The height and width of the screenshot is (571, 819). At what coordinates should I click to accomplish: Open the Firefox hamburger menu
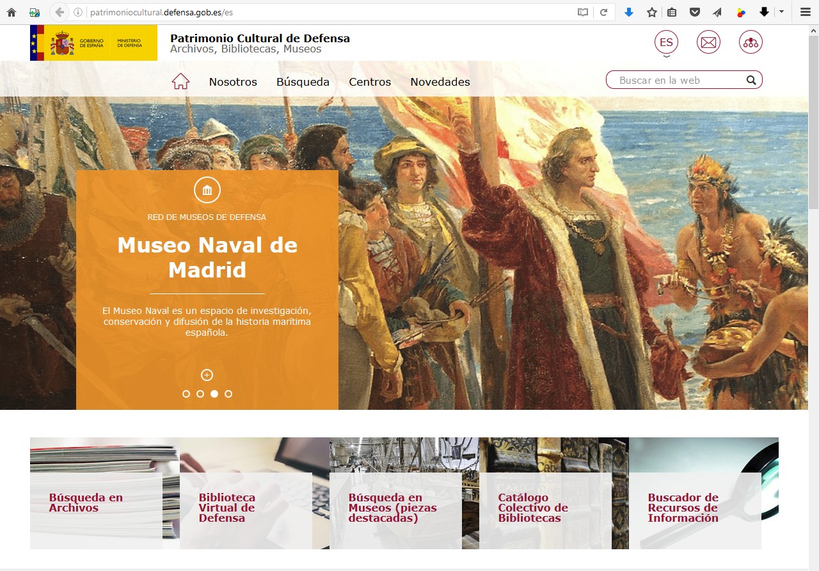806,12
